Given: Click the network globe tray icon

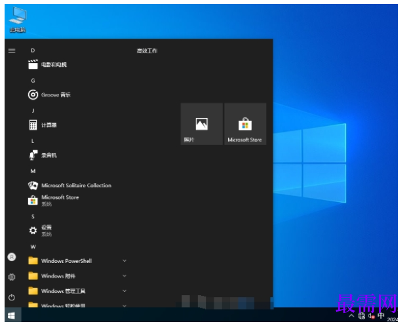Looking at the screenshot, I should 362,316.
